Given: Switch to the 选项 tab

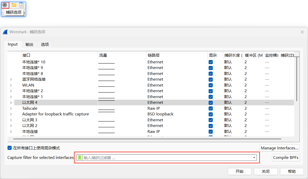Looking at the screenshot, I should click(45, 44).
